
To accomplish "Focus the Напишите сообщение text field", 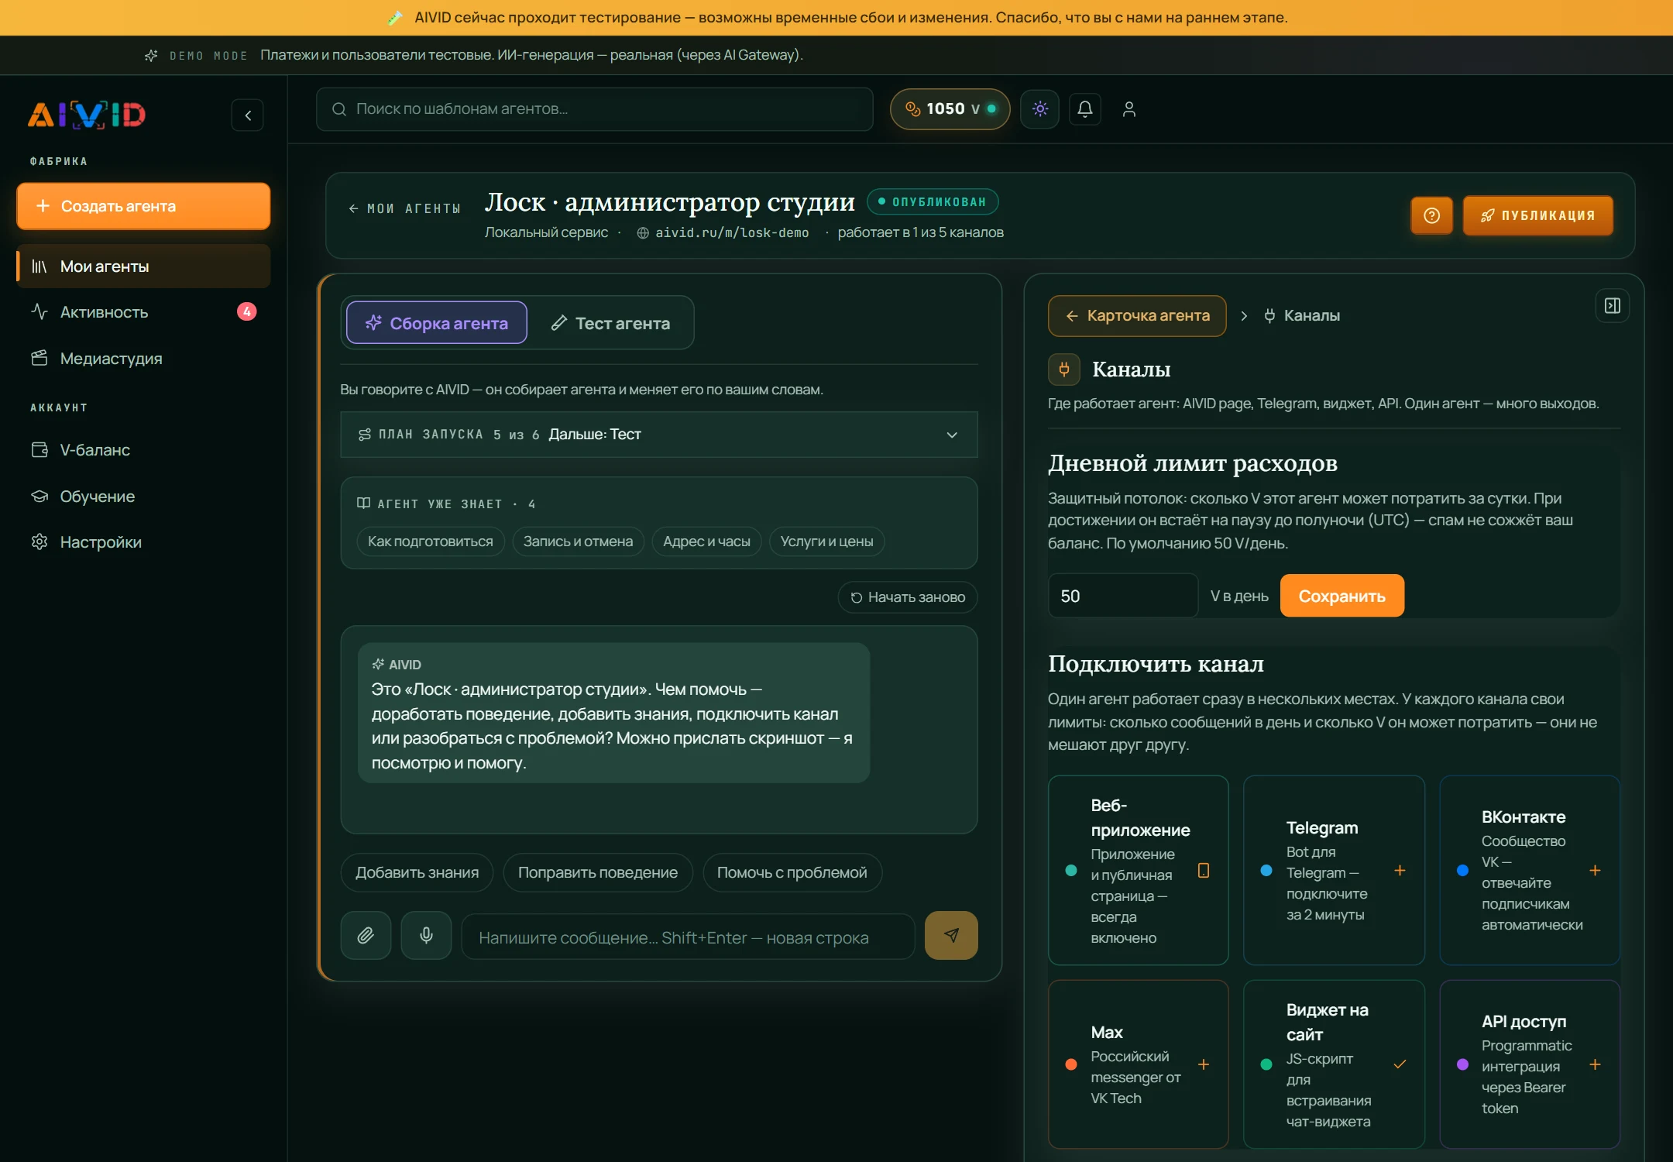I will (x=688, y=937).
